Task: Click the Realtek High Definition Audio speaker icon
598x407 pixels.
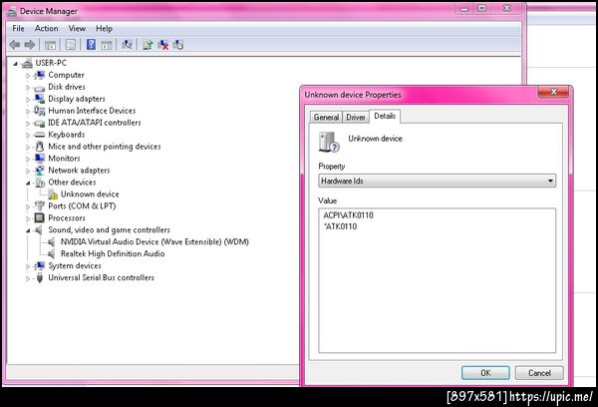Action: pyautogui.click(x=52, y=254)
